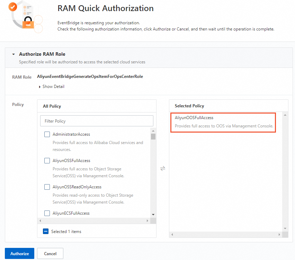This screenshot has width=295, height=260.
Task: Click the AliyunECSFullAccess policy label text
Action: point(71,213)
